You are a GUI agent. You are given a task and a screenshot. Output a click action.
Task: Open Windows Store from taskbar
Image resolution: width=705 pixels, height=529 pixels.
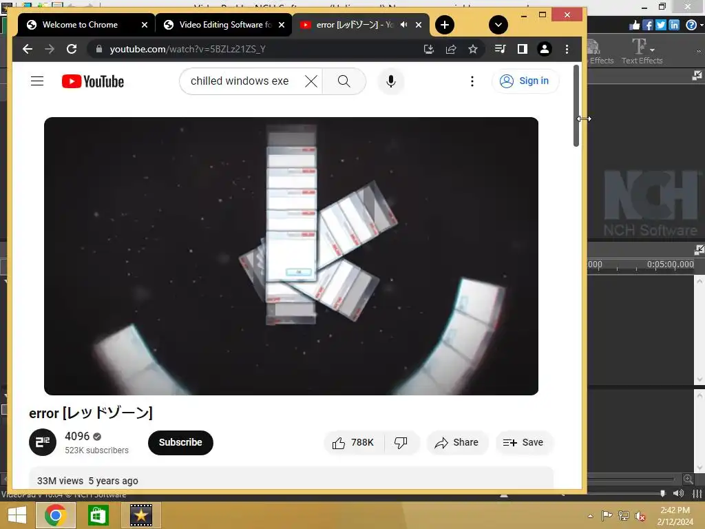click(98, 515)
